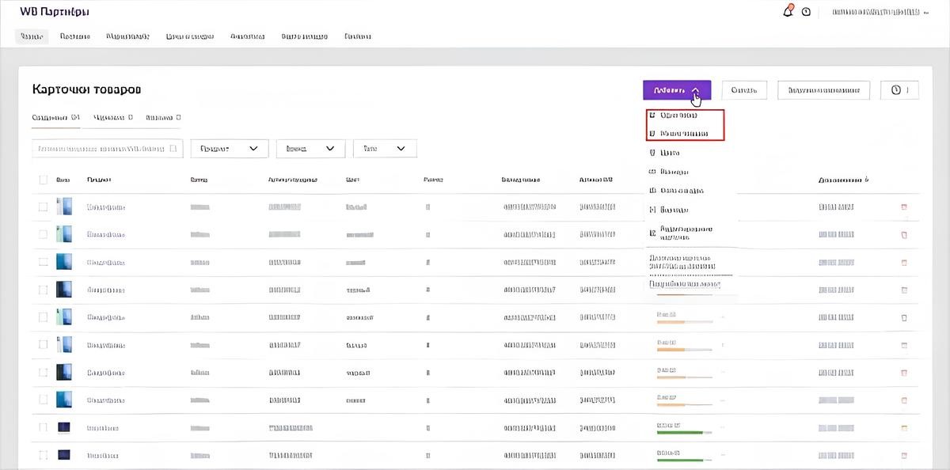Choose the second option in the red-outlined menu

click(x=685, y=134)
